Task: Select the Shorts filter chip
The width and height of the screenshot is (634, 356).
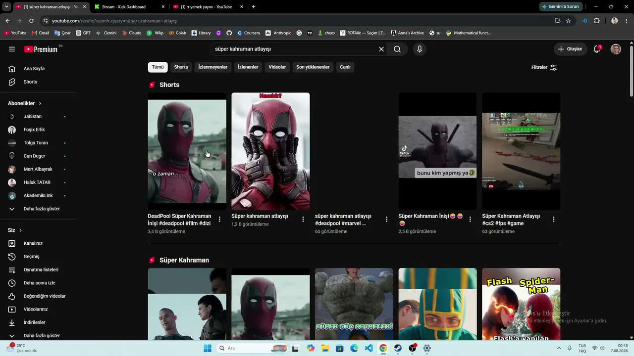Action: tap(181, 67)
